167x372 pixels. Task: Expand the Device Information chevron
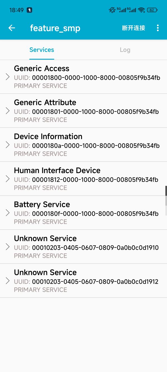[8, 145]
